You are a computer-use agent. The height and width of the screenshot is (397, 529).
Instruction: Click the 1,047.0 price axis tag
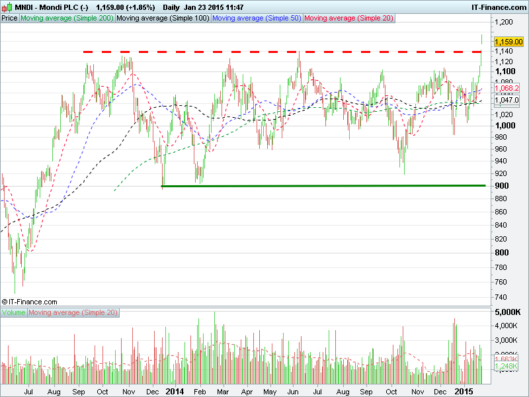pyautogui.click(x=507, y=100)
